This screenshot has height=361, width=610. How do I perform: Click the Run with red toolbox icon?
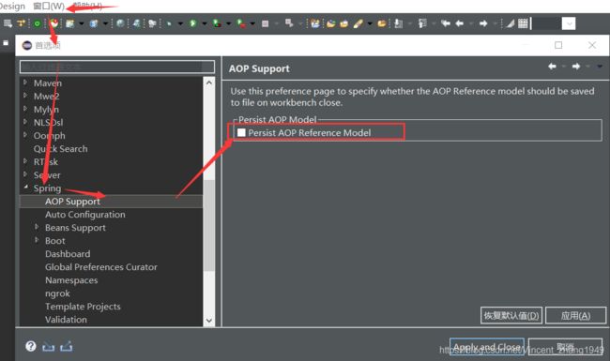(x=241, y=23)
